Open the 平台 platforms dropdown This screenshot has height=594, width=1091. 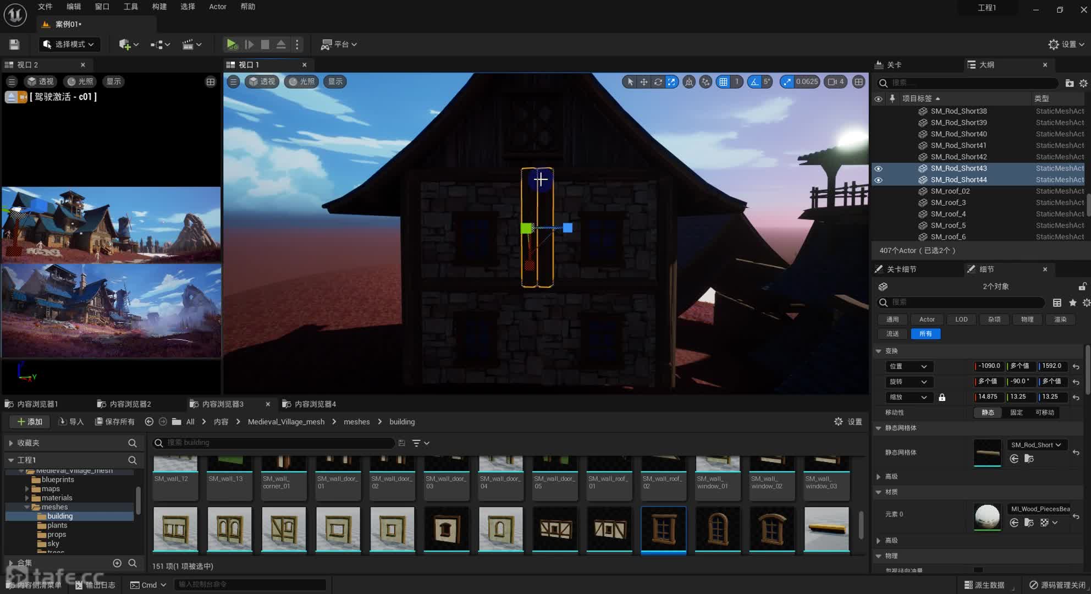[x=339, y=45]
